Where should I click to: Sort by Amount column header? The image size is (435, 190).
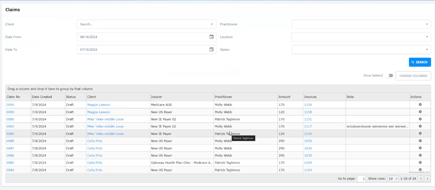(284, 97)
